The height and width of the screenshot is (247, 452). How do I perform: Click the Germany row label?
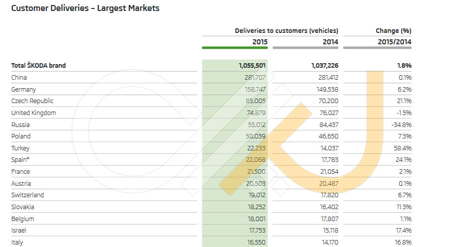point(23,89)
